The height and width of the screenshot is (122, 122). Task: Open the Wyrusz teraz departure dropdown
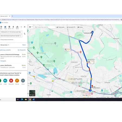pos(5,45)
